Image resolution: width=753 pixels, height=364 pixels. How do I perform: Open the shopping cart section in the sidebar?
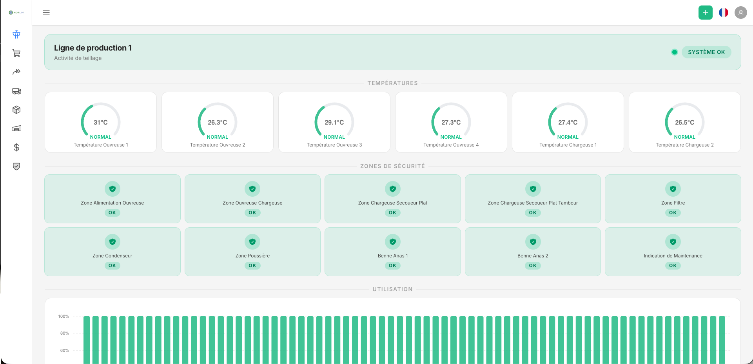[16, 53]
